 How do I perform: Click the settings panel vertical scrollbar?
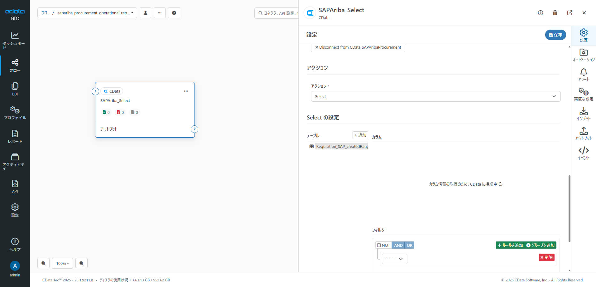coord(569,208)
